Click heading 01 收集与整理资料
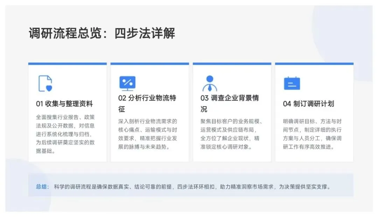378x217 pixels. 64,104
